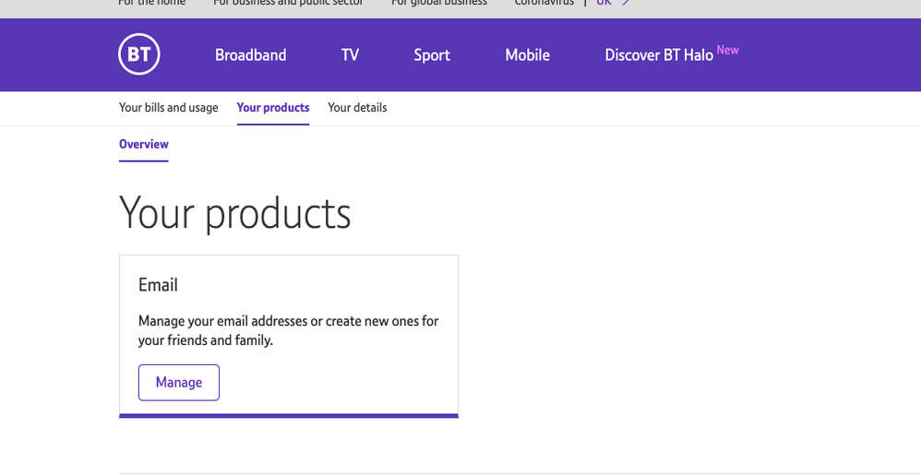
Task: Click the email card description text
Action: click(288, 330)
